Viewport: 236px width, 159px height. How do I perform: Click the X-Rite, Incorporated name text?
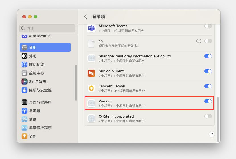click(x=116, y=116)
